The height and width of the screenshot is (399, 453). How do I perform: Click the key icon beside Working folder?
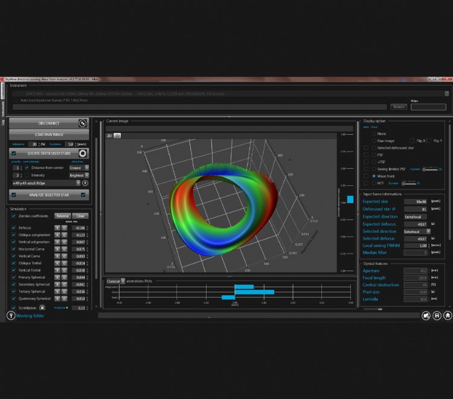(x=11, y=315)
